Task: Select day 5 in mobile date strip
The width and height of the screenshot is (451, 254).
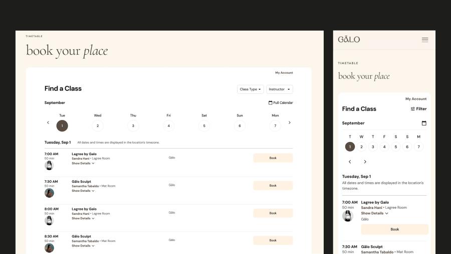Action: coord(396,147)
